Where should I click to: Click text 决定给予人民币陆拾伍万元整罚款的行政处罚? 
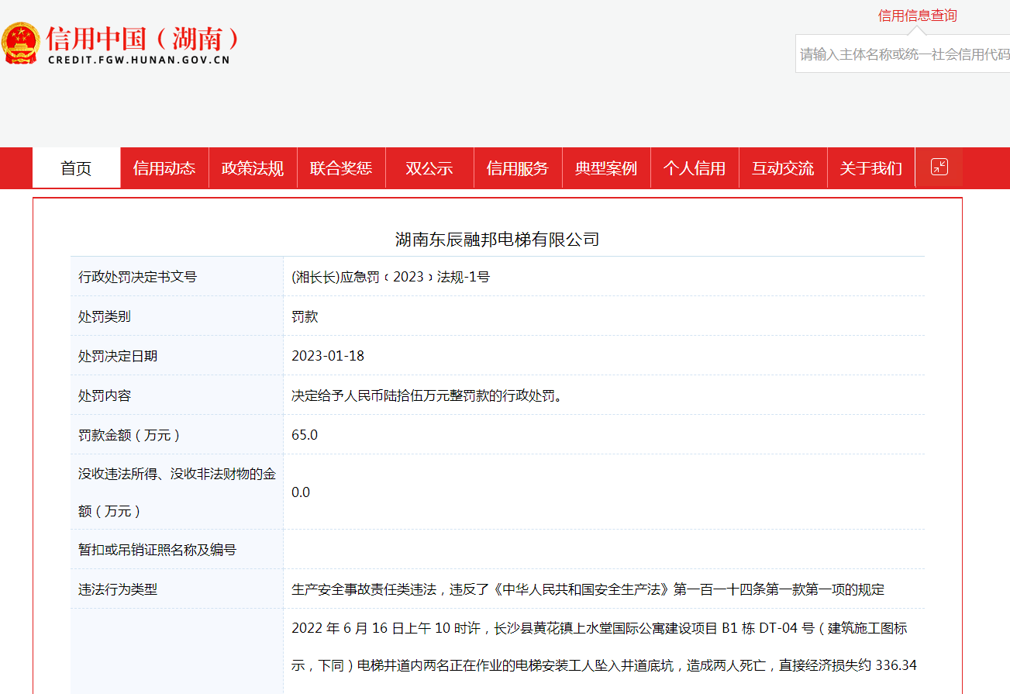coord(426,395)
